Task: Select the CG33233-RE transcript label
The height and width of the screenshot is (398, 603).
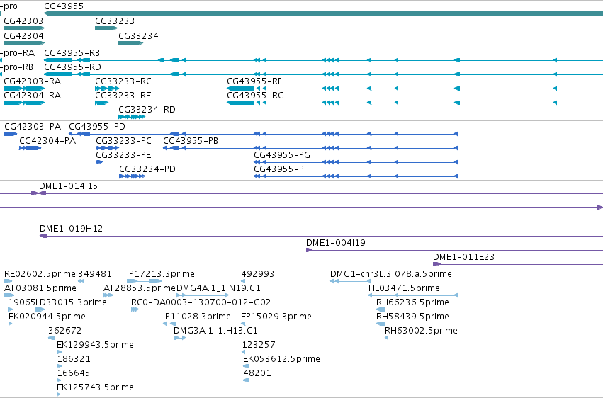Action: click(123, 96)
